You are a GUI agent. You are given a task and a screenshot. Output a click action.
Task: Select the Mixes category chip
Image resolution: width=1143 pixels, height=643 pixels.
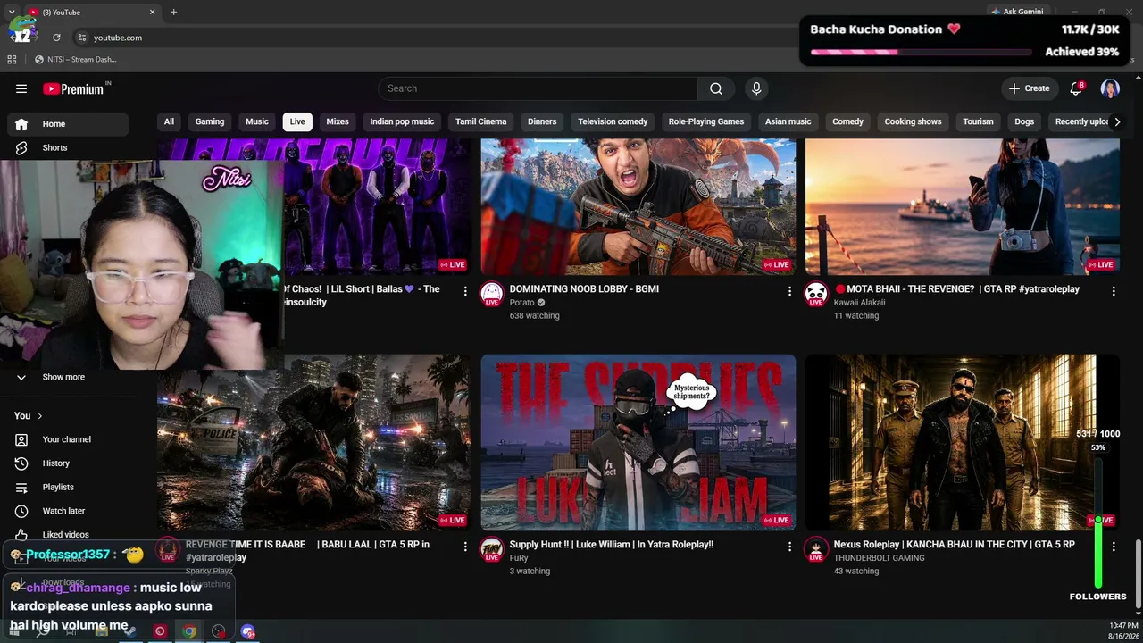coord(338,121)
